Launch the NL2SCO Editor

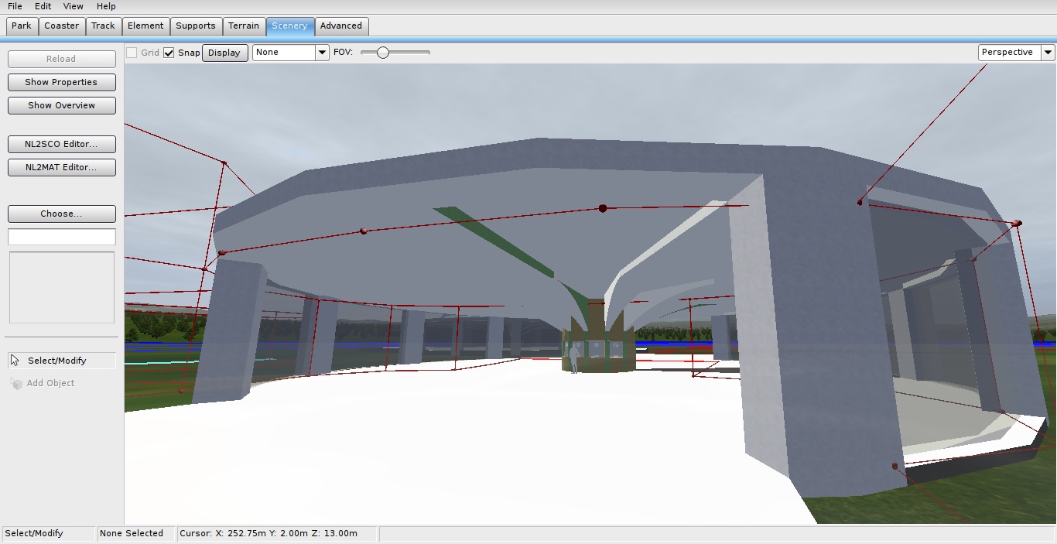click(x=61, y=144)
